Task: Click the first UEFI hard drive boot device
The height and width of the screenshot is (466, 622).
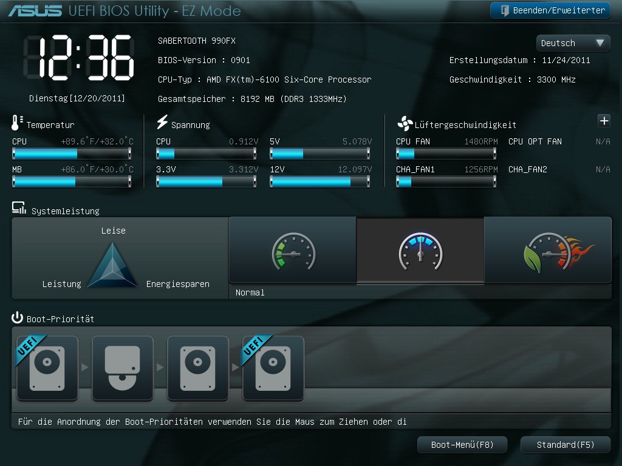Action: coord(47,368)
